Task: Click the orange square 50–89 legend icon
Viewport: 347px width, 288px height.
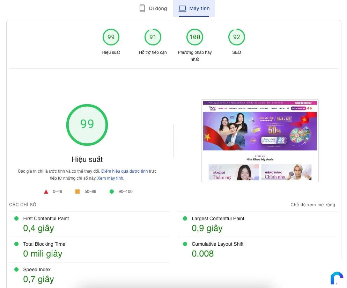Action: tap(77, 192)
